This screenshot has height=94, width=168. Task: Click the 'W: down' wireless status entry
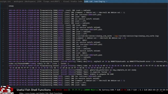click(64, 90)
